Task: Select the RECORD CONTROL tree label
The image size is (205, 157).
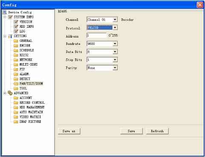Action: coord(32,102)
